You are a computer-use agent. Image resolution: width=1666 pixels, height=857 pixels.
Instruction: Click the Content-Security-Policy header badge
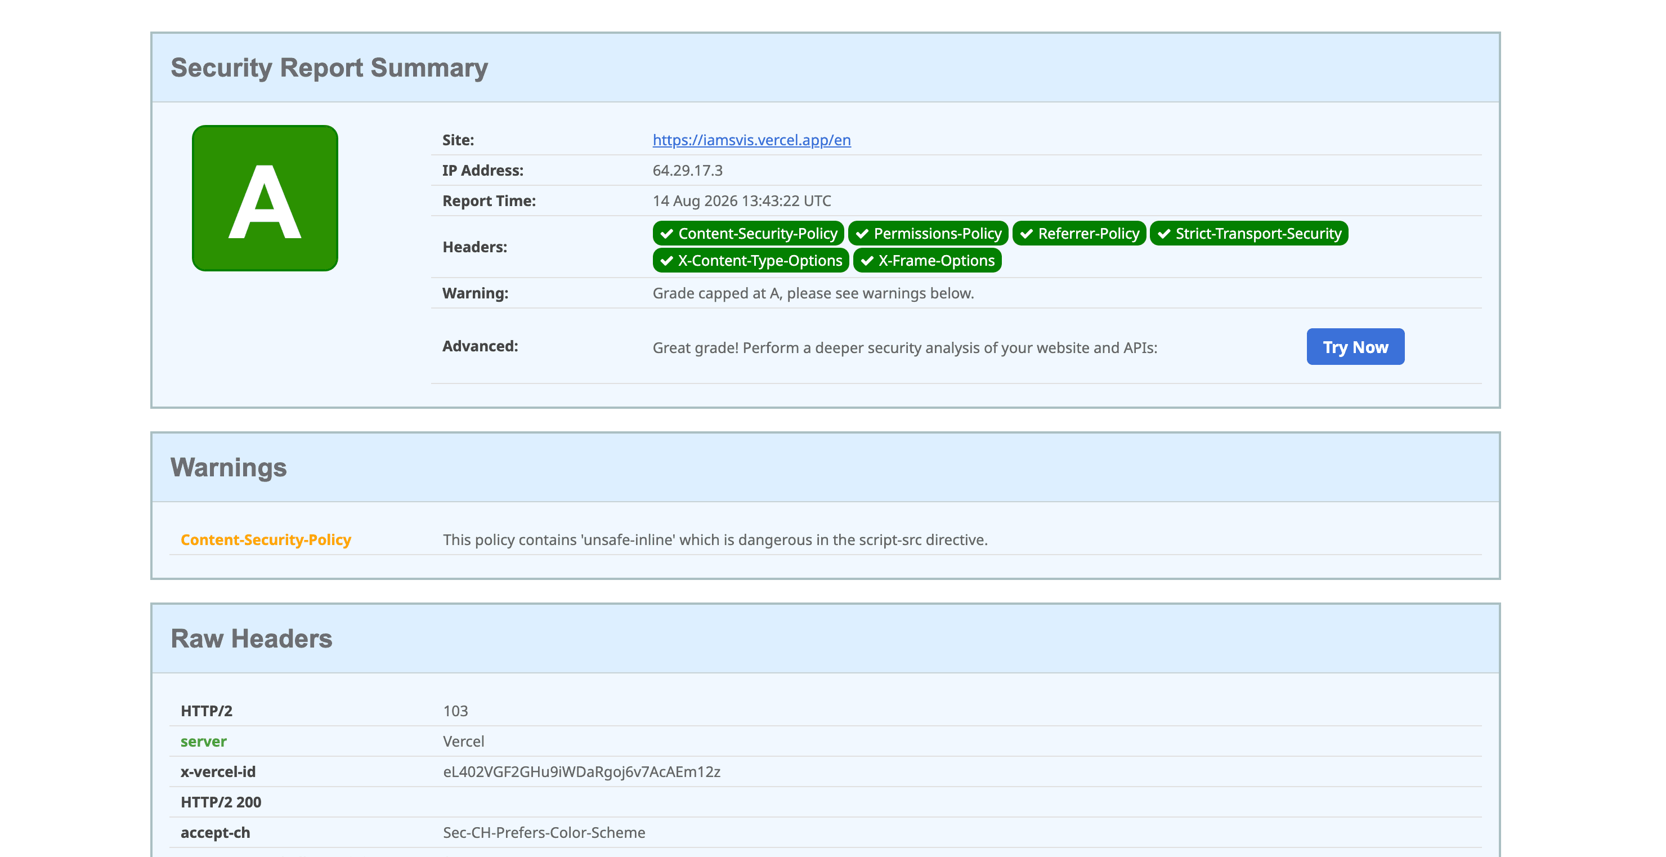748,234
